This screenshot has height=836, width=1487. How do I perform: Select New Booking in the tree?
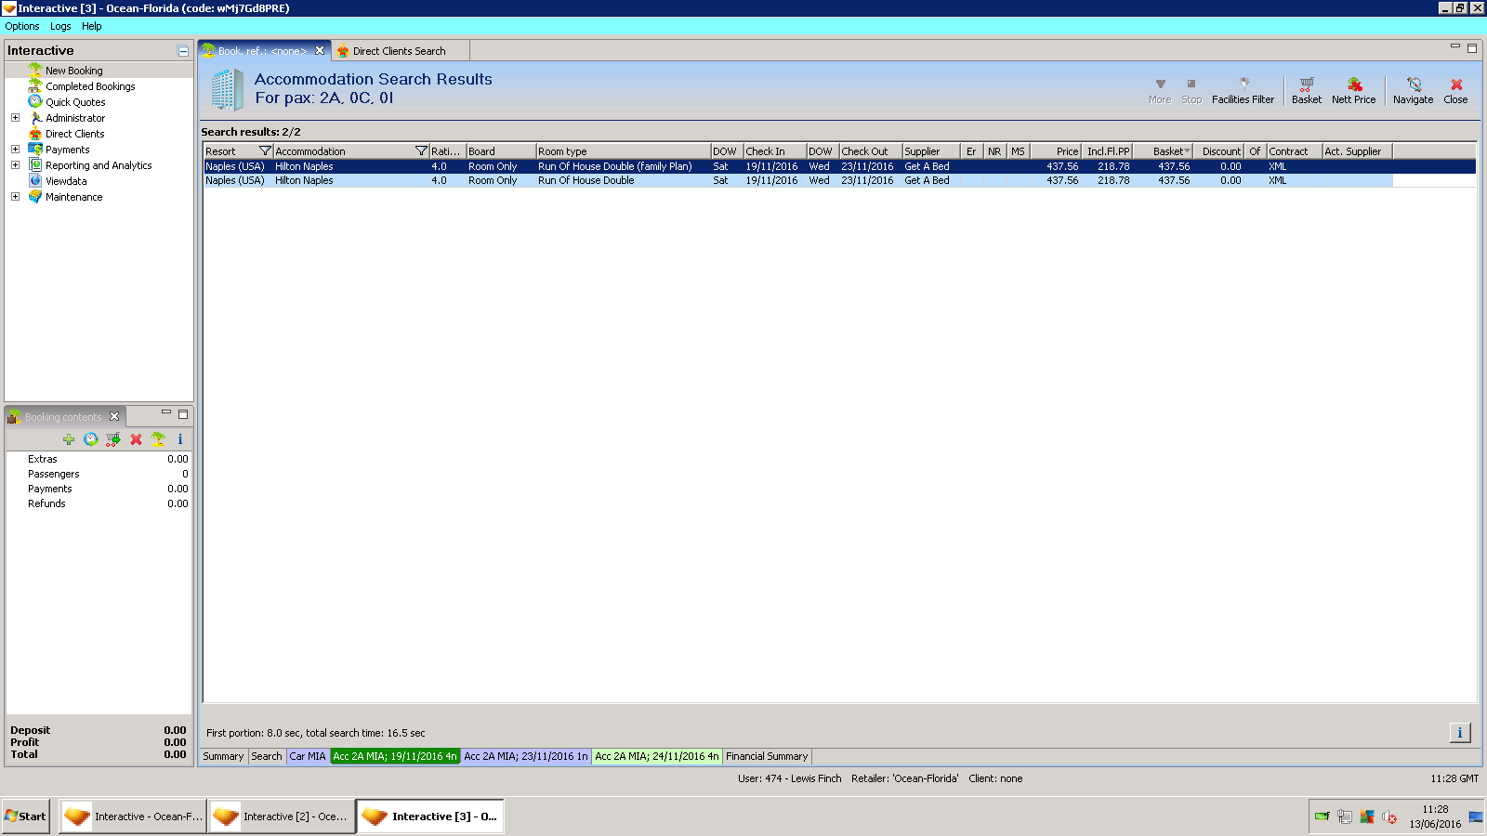pyautogui.click(x=74, y=71)
